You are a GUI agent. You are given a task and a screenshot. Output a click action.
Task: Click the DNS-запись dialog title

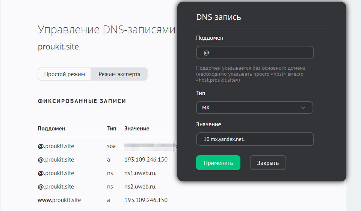(218, 17)
